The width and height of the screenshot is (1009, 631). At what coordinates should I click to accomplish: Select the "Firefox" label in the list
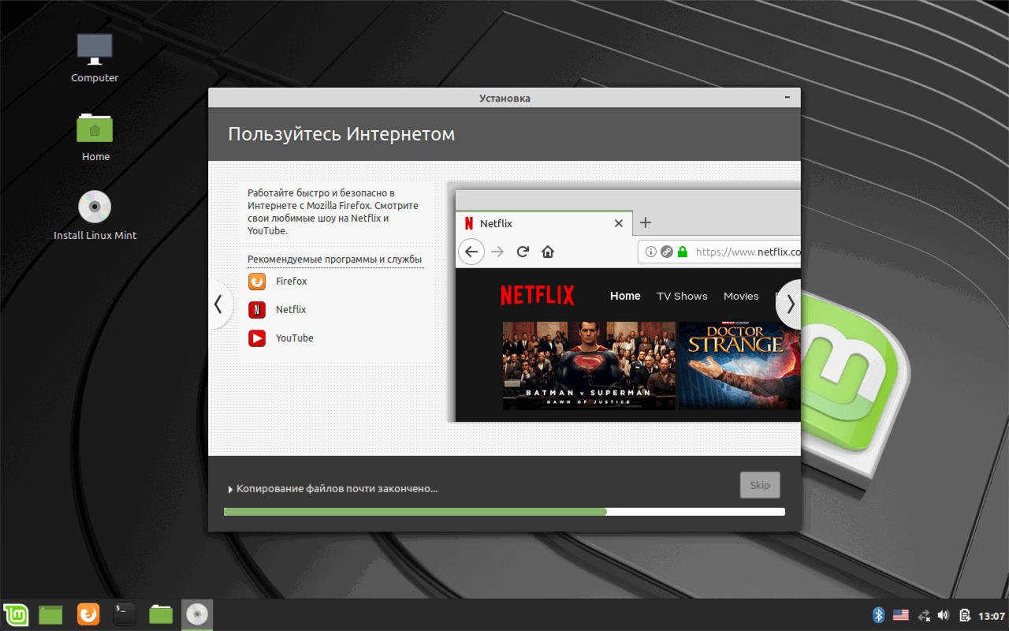[x=292, y=282]
